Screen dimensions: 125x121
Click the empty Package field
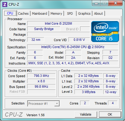point(59,34)
